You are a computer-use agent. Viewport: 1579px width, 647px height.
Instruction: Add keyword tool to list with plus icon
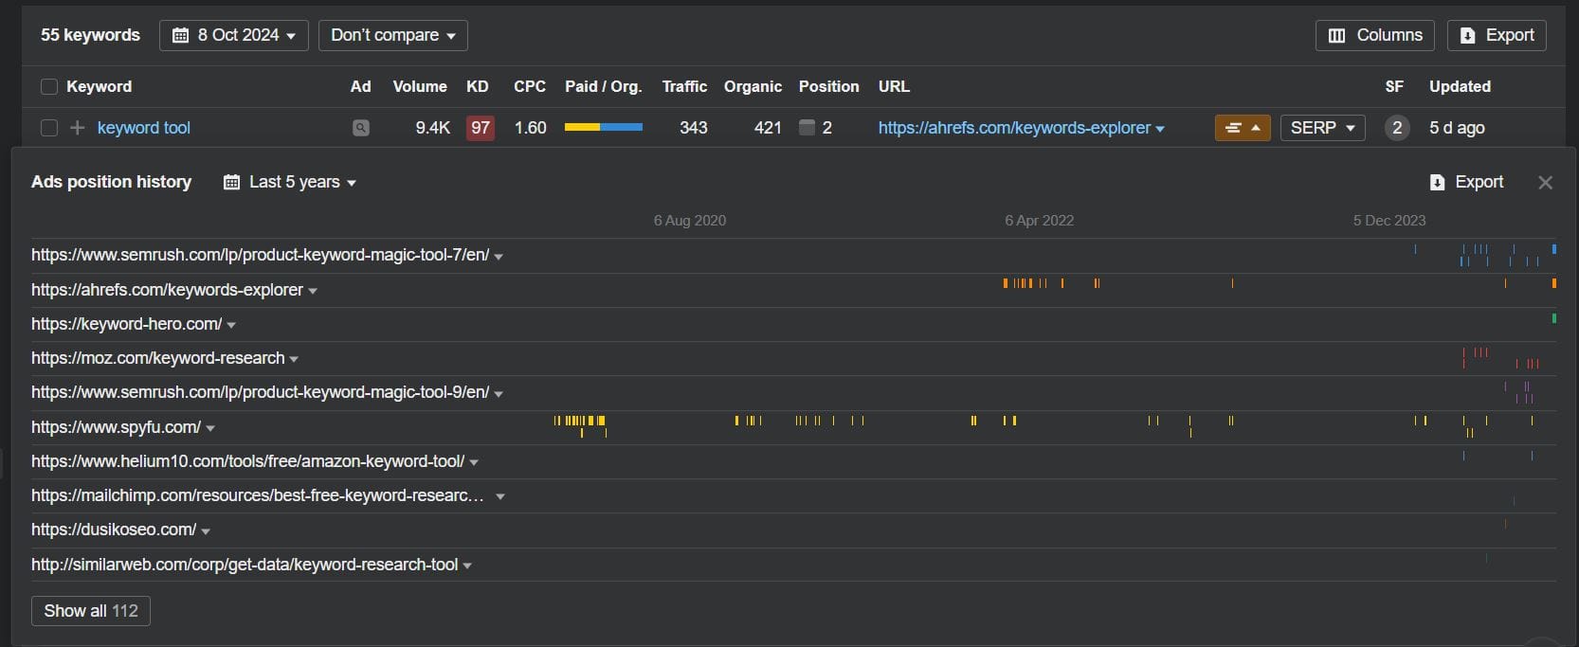tap(78, 128)
